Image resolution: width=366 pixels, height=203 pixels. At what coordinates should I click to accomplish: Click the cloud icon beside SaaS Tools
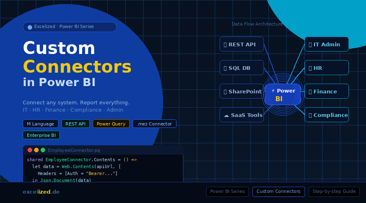(226, 115)
